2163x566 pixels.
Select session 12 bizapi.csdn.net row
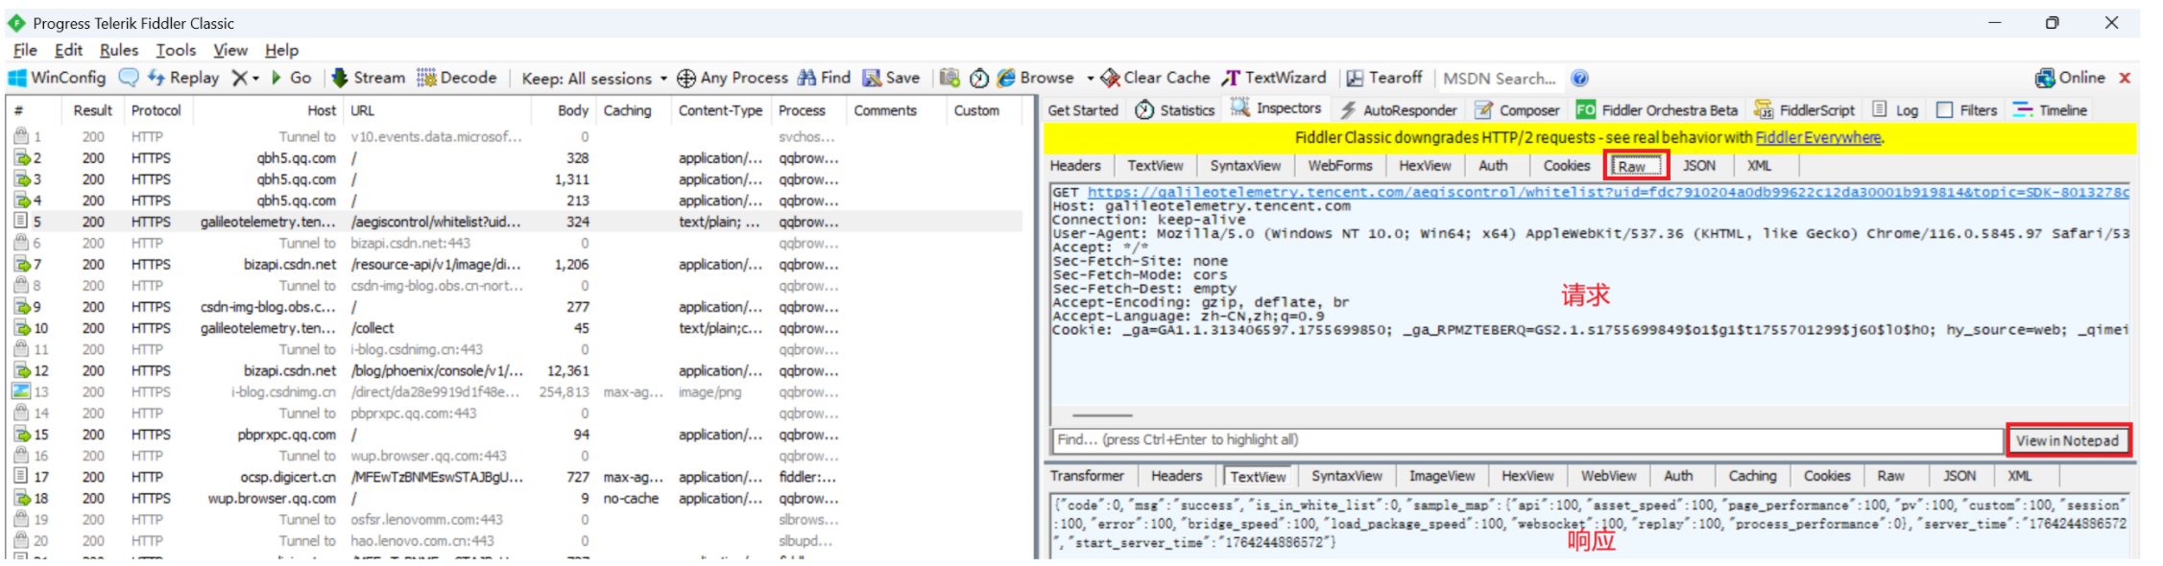tap(514, 371)
